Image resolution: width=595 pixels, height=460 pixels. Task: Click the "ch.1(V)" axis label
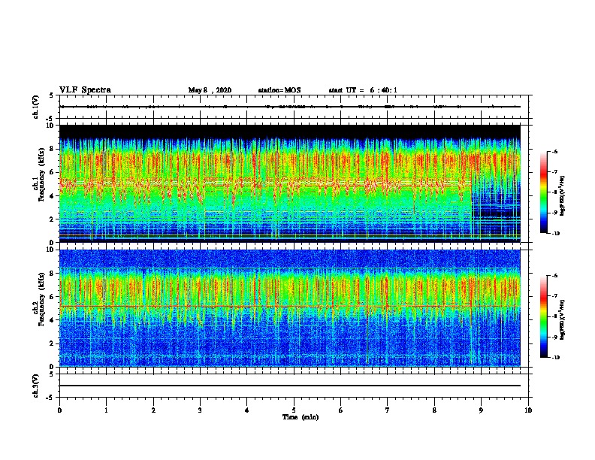click(x=35, y=107)
